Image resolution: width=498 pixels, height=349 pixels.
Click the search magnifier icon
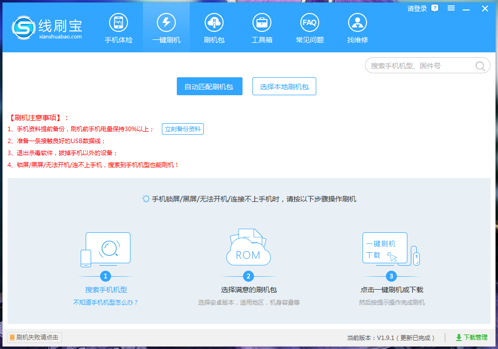point(480,66)
